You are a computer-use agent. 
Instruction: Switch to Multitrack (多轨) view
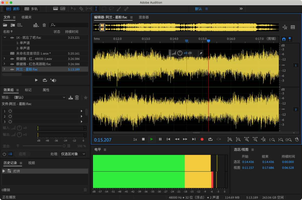[x=31, y=9]
